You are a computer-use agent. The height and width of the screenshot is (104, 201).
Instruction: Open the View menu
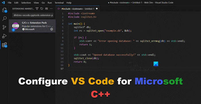pyautogui.click(x=36, y=3)
